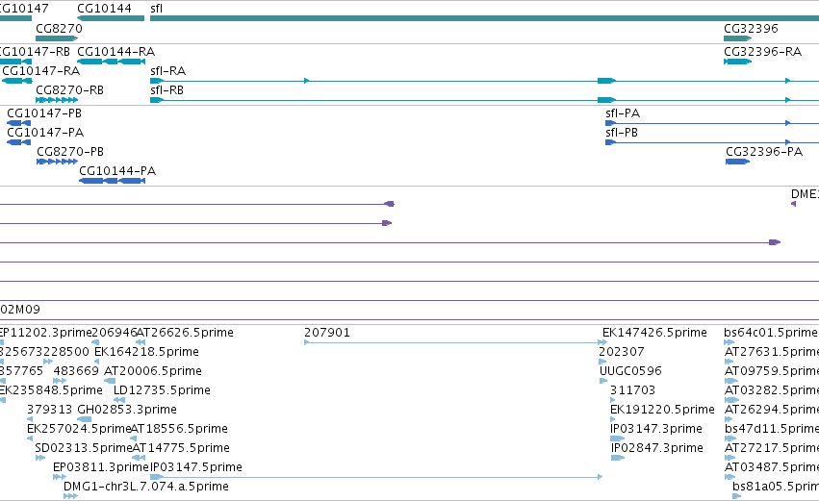
Task: Click the 207901 EST feature label
Action: pos(327,333)
